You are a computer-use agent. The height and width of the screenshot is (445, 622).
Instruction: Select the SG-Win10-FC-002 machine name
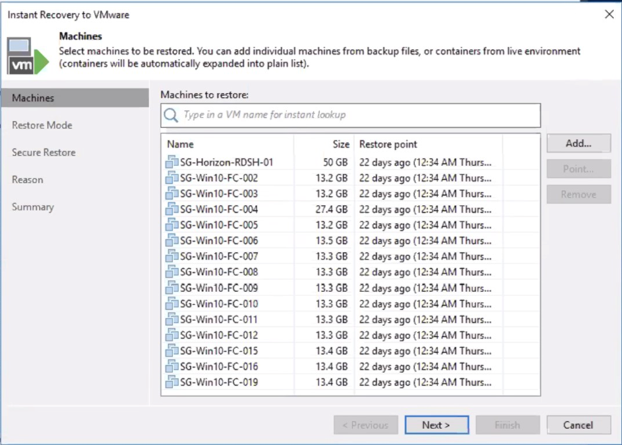click(219, 178)
